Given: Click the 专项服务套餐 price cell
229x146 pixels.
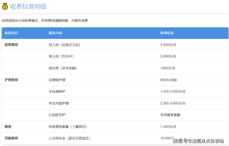Looking at the screenshot, I should click(x=170, y=115).
